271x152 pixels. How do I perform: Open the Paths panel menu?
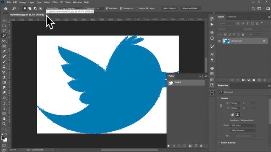point(206,76)
